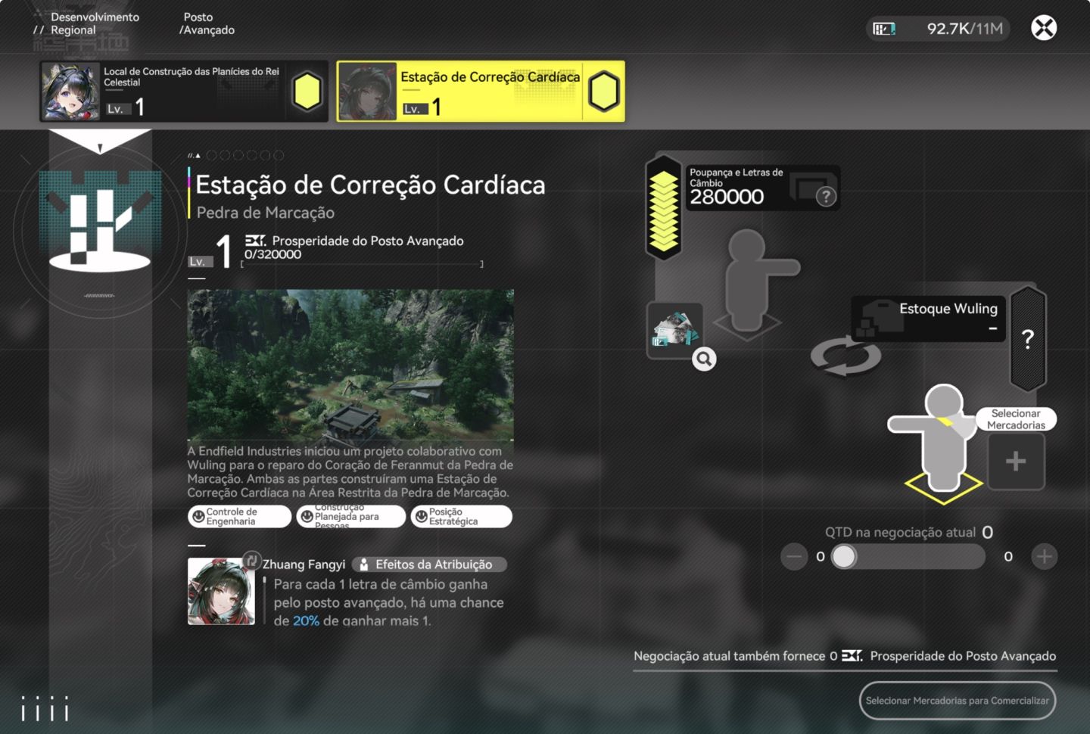Image resolution: width=1090 pixels, height=734 pixels.
Task: Select Estação de Correção Cardíaca tab
Action: [x=481, y=92]
